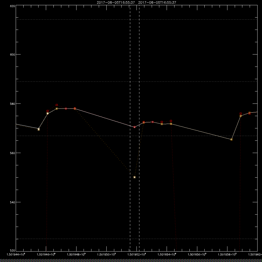Image resolution: width=262 pixels, height=262 pixels.
Task: Select the highest red square marker near 579
Action: coord(57,105)
